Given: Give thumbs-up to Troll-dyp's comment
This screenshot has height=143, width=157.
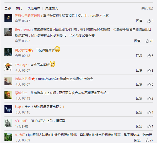Looking at the screenshot, I should (150, 70).
